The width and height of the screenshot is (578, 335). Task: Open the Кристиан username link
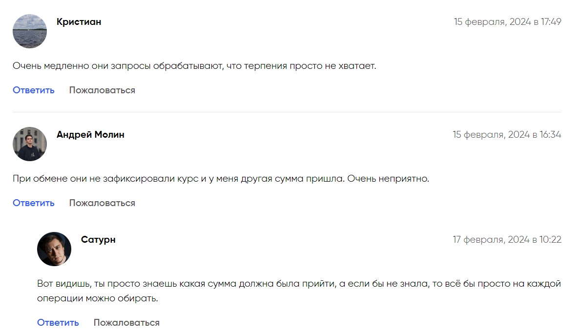pos(79,22)
